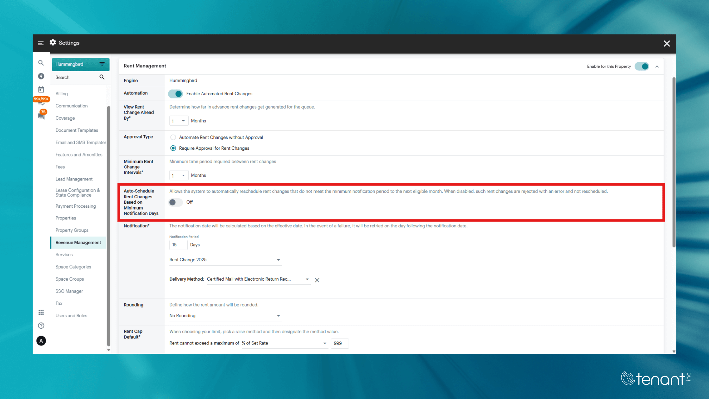Toggle Enable for this Property switch
This screenshot has width=709, height=399.
point(642,66)
